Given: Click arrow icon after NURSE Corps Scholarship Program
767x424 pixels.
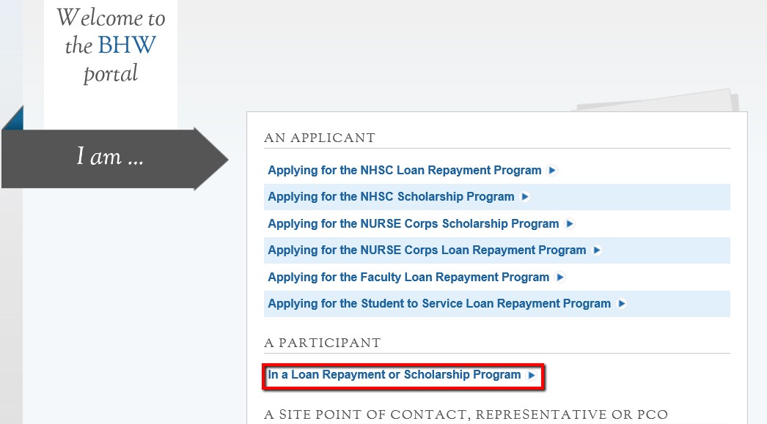Looking at the screenshot, I should [569, 224].
